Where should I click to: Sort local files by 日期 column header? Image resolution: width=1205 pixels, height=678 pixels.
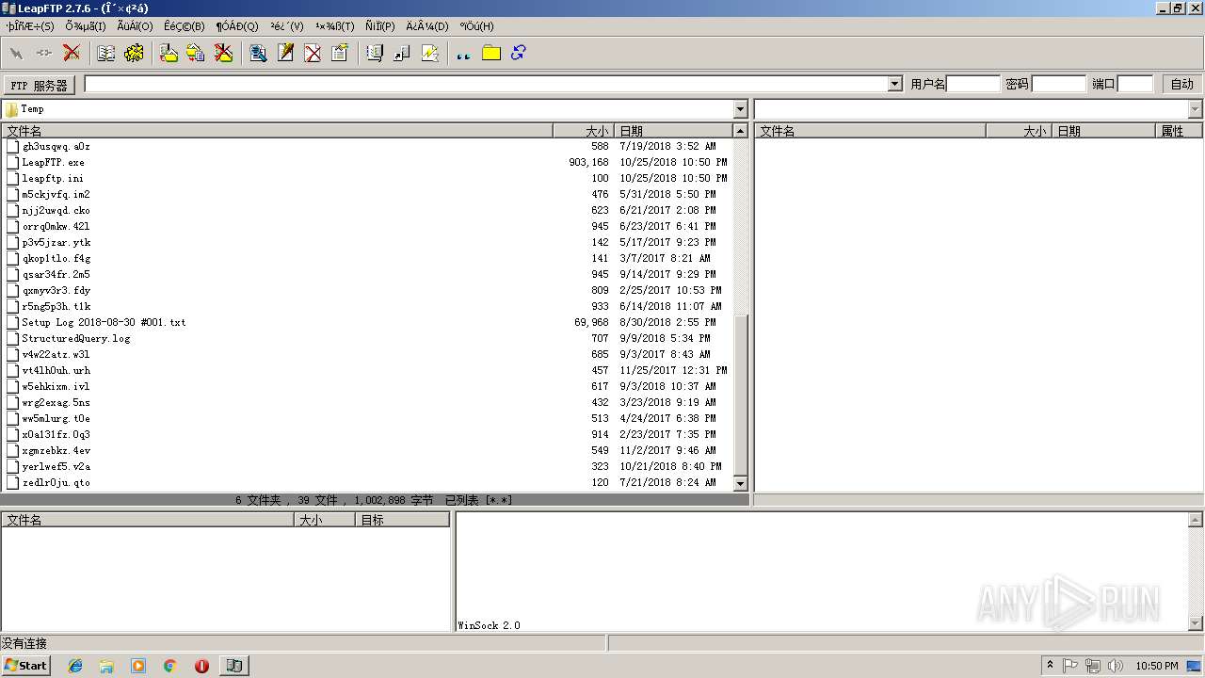click(x=673, y=131)
